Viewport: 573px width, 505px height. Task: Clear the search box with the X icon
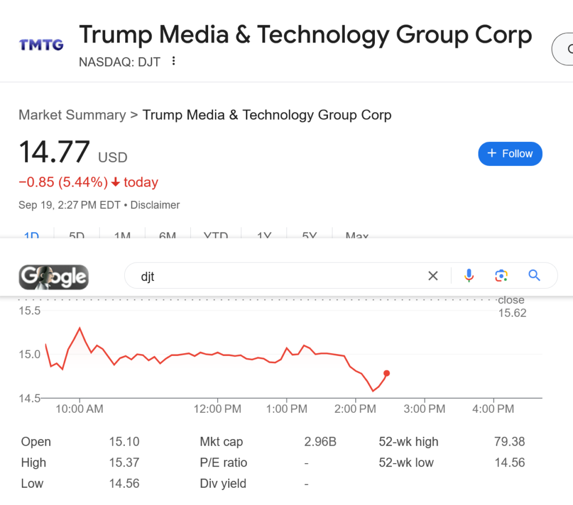pos(433,275)
